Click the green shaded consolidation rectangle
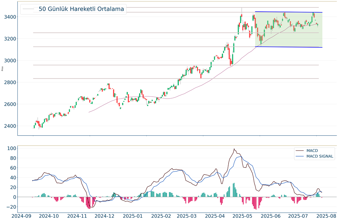 [x=289, y=29]
